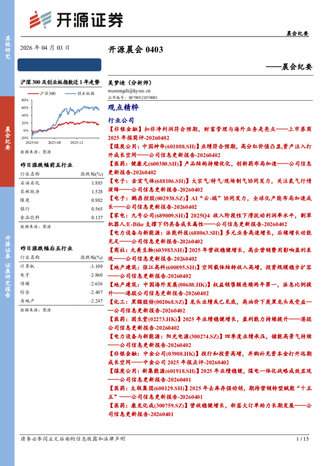Screen dimensions: 329x466
Task: Select the 煤炭 industry row
Action: pyautogui.click(x=61, y=200)
